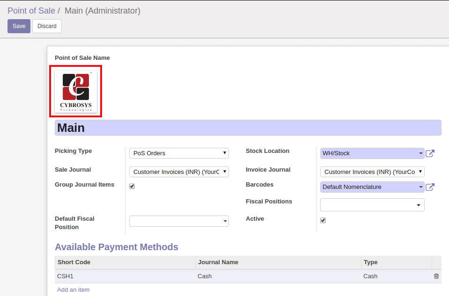Edit the Main name field
Screen dimensions: 449x296
coord(248,128)
